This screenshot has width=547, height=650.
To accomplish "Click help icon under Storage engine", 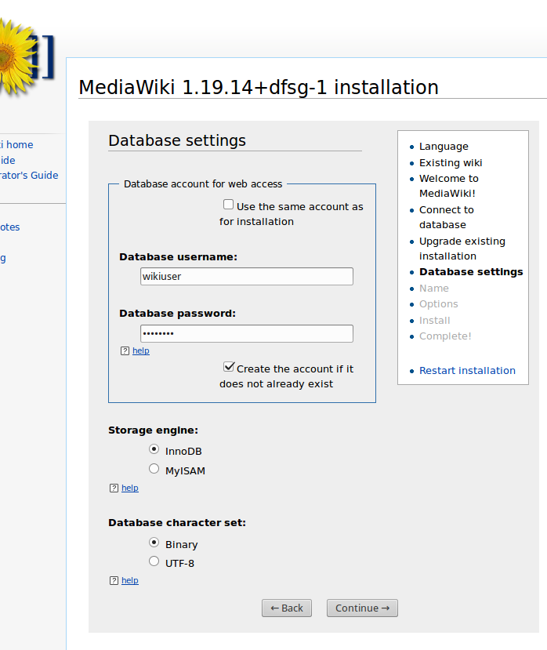I will click(x=114, y=488).
